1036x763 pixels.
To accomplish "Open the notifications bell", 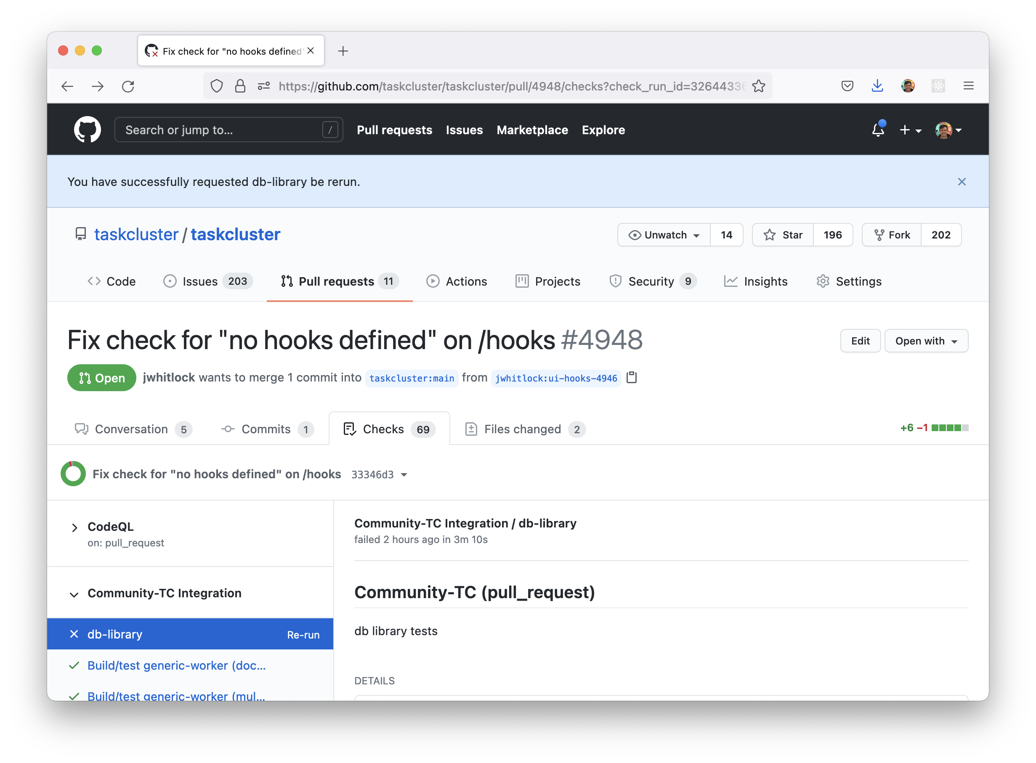I will click(x=877, y=130).
